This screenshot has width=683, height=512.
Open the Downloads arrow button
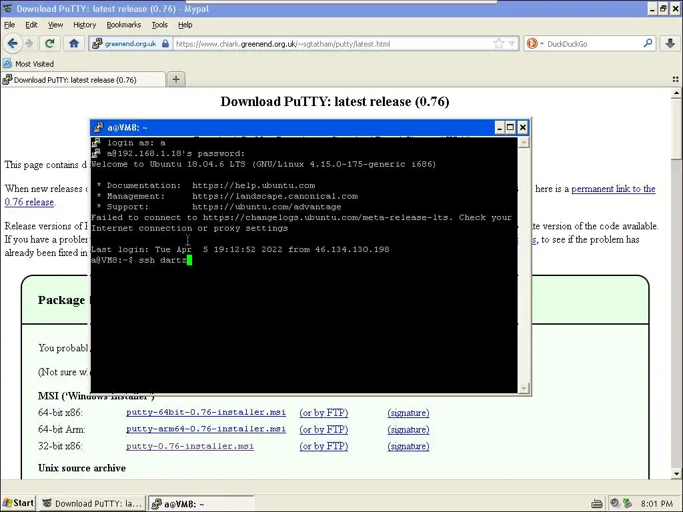coord(670,43)
